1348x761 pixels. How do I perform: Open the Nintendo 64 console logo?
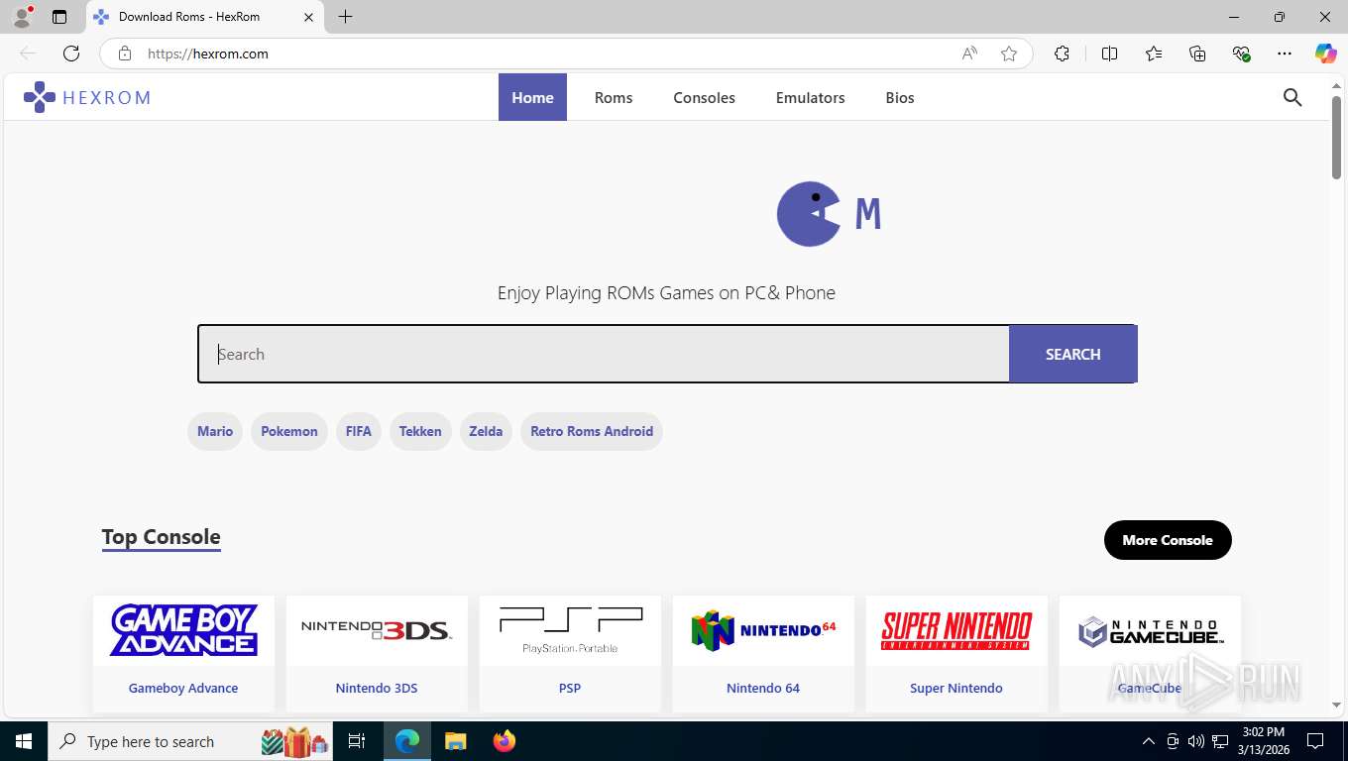click(x=763, y=630)
